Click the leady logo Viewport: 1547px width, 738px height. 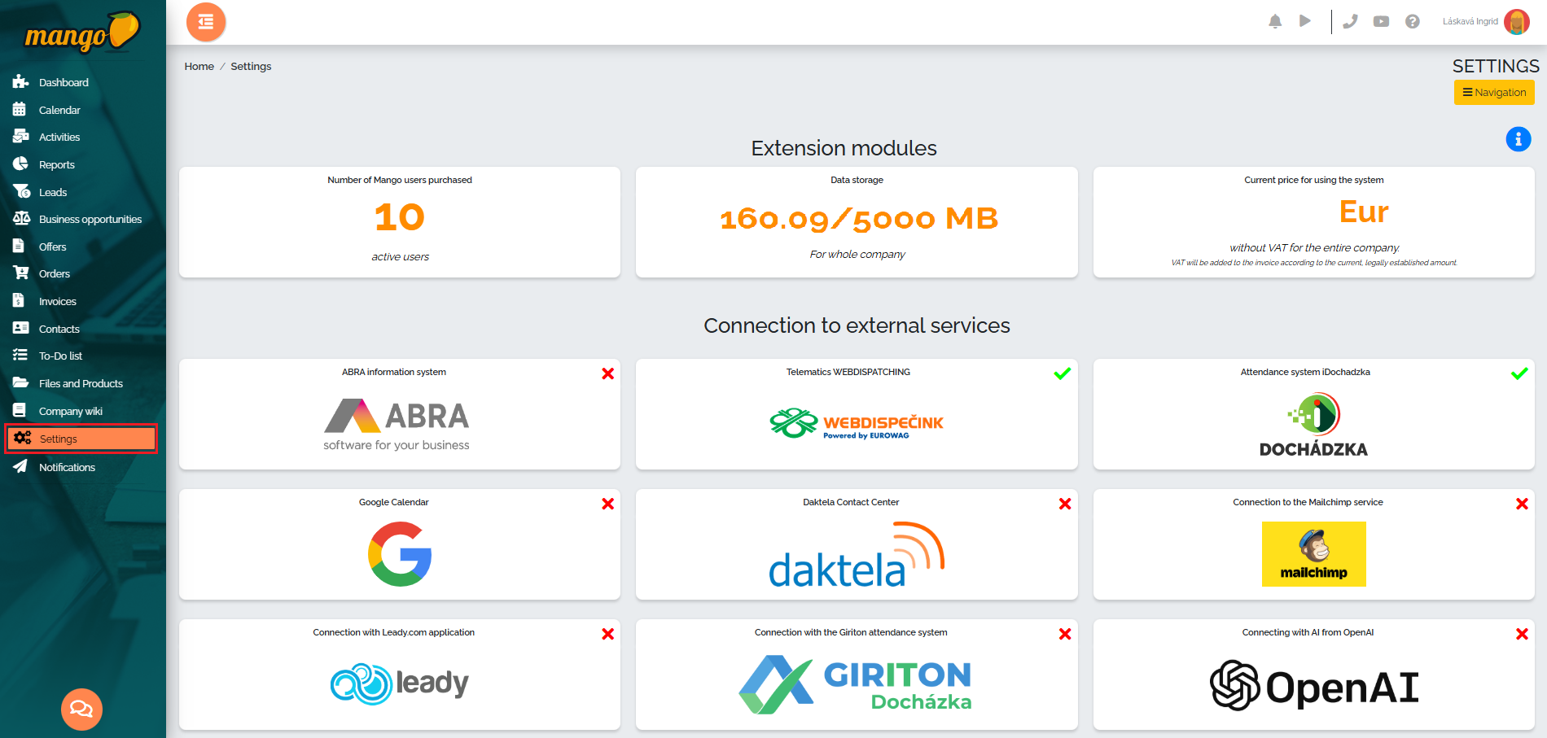400,683
